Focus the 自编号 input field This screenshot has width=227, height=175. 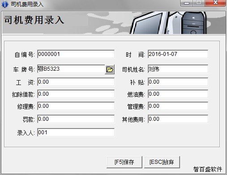tap(76, 54)
